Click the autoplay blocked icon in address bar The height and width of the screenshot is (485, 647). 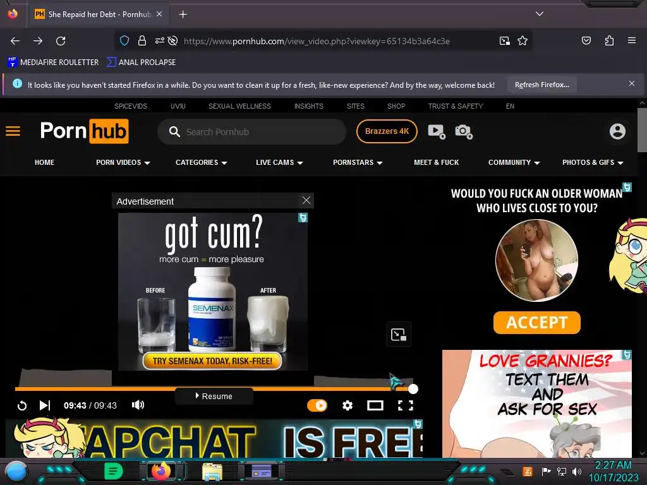coord(173,40)
